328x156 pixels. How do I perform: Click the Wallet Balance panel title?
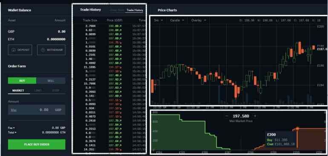20,10
